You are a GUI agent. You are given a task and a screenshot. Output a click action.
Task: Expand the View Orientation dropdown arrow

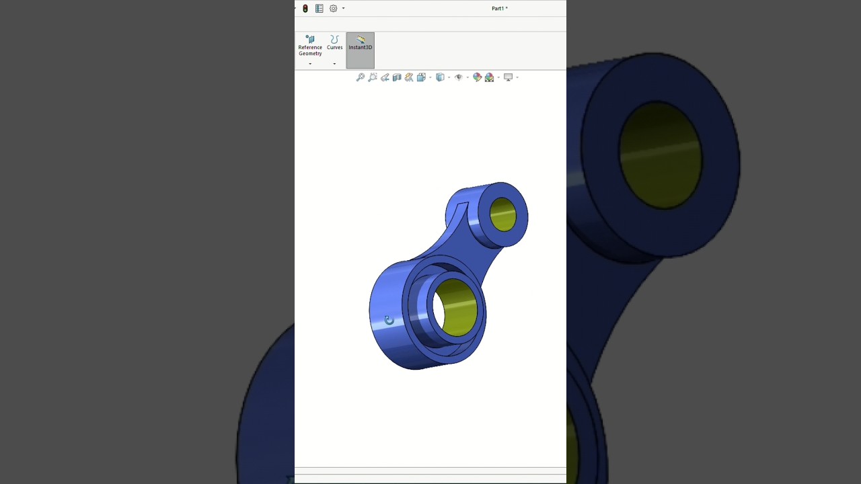pyautogui.click(x=430, y=77)
